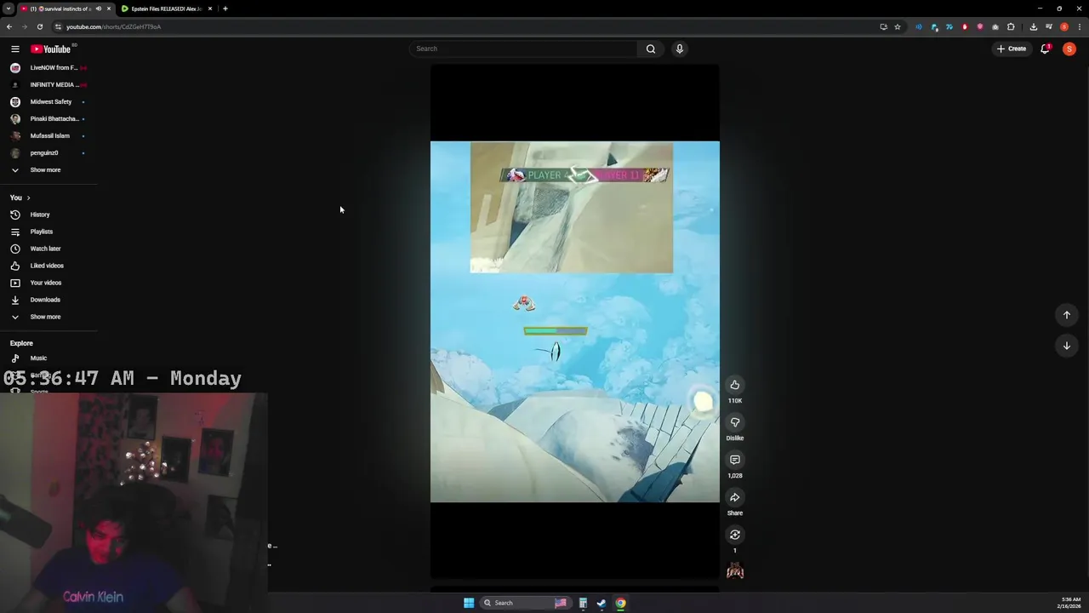
Task: Click the search magnifier button
Action: [x=651, y=49]
